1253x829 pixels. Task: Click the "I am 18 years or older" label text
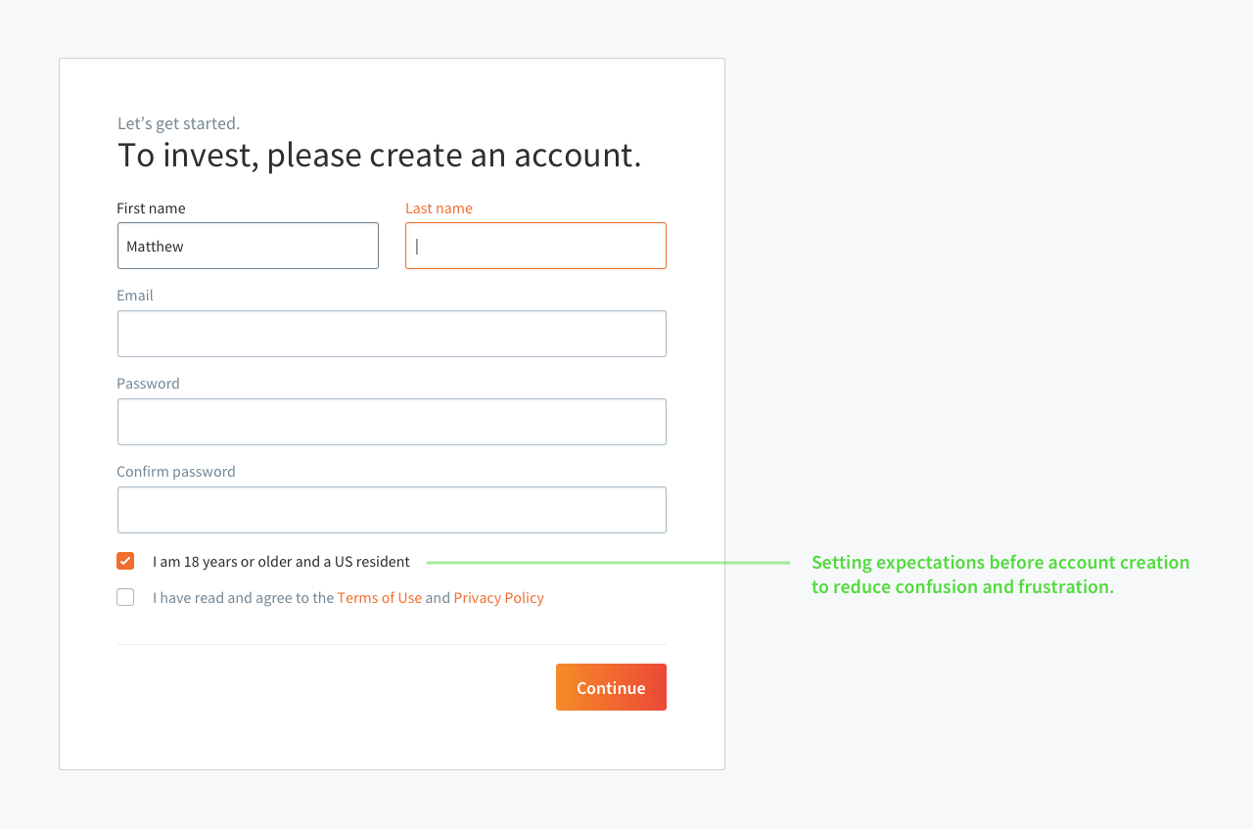click(281, 562)
